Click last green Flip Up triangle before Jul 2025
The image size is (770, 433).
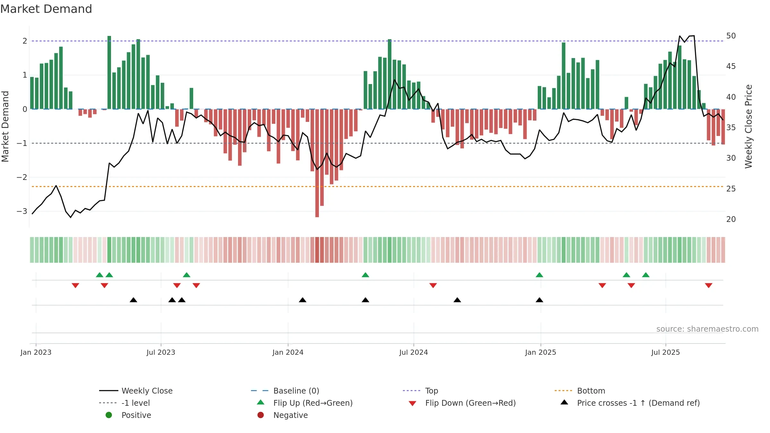pyautogui.click(x=646, y=275)
